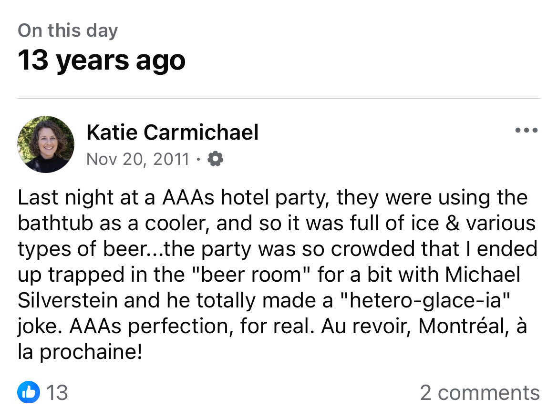View the 2 comments link
The height and width of the screenshot is (419, 558).
coord(479,393)
